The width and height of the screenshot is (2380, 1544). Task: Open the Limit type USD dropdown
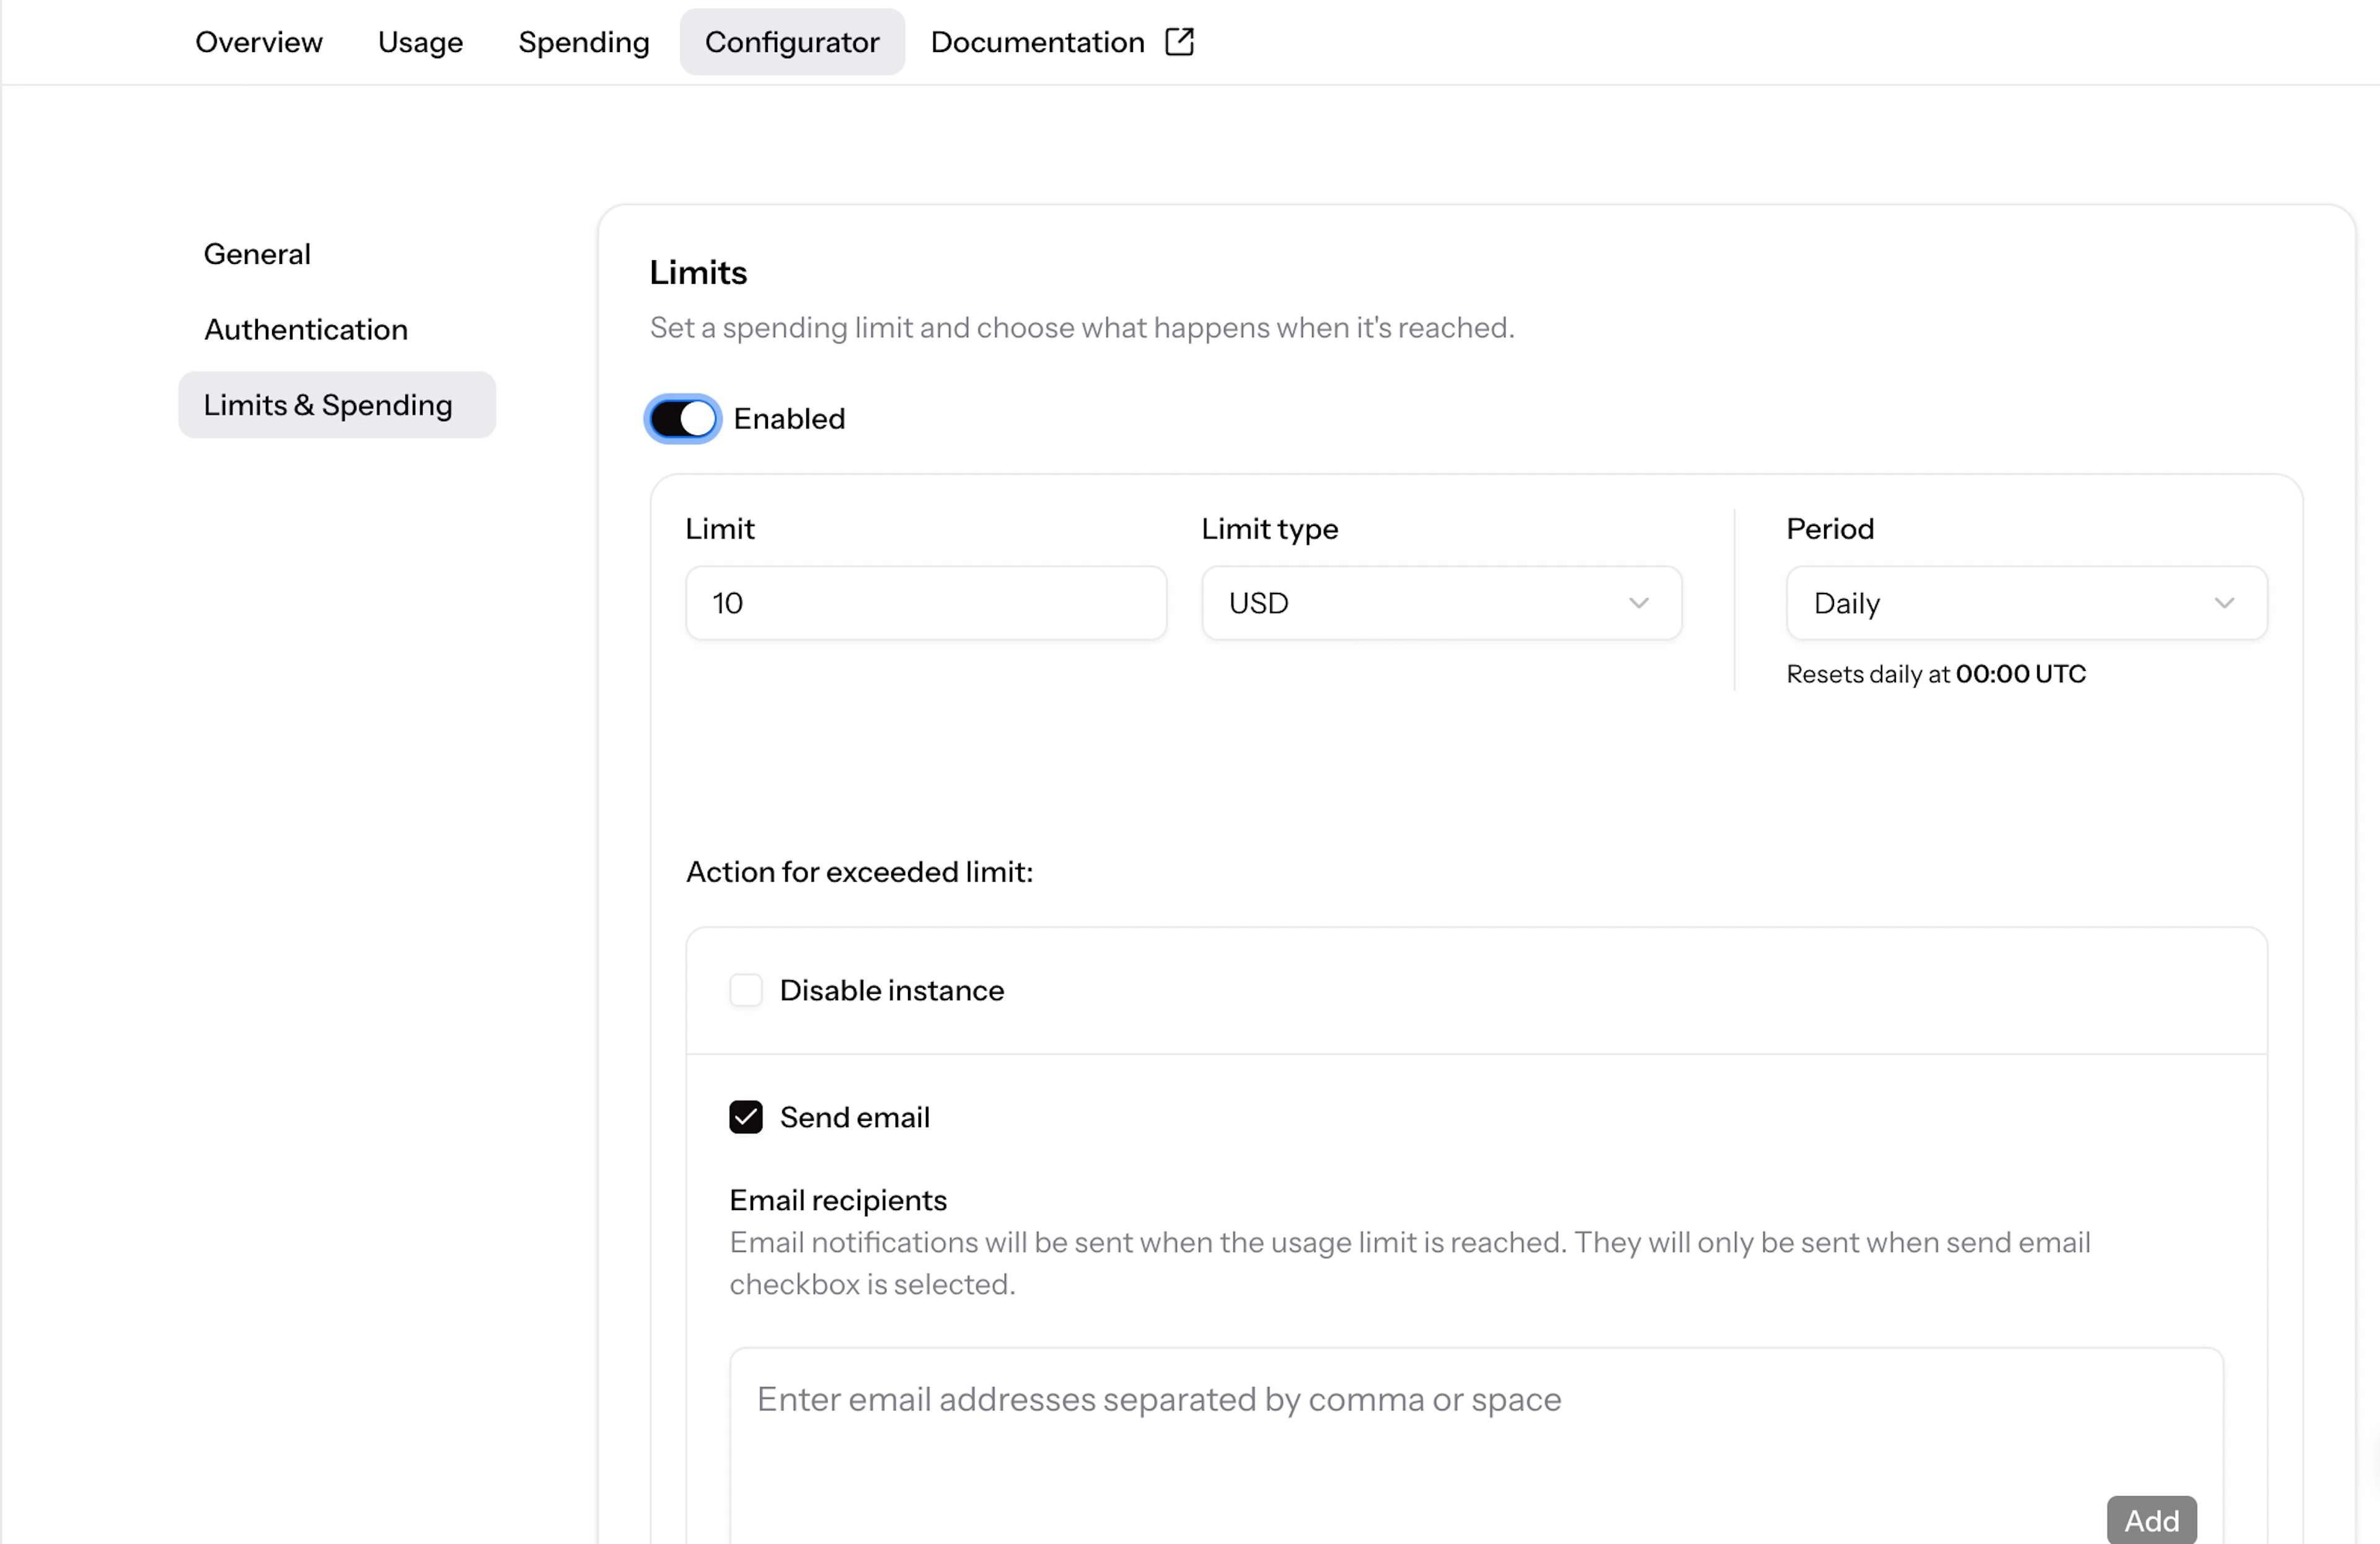(x=1441, y=603)
